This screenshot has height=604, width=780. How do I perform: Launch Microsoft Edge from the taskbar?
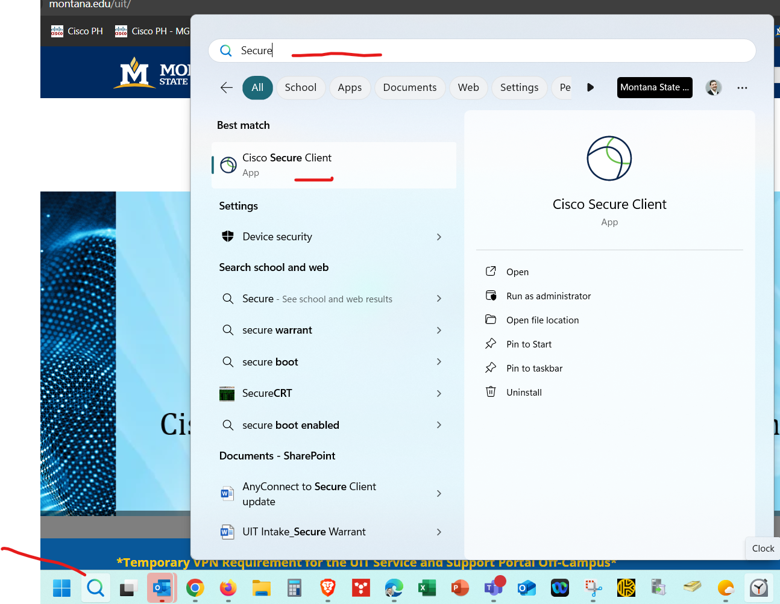[x=394, y=588]
